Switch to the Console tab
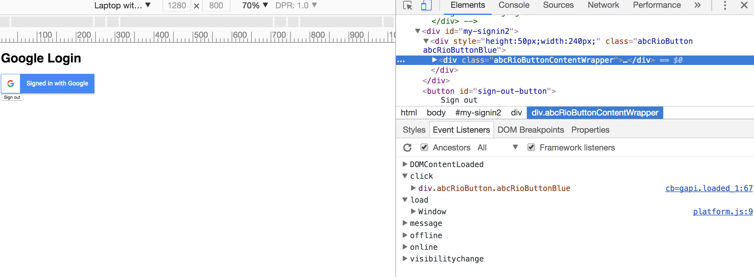Screen dimensions: 754x277 (x=514, y=5)
